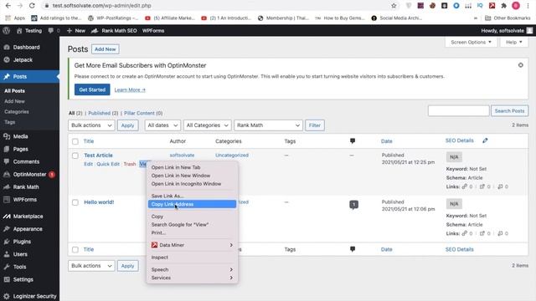Screen dimensions: 536x301
Task: Open the All Categories dropdown
Action: (x=207, y=125)
